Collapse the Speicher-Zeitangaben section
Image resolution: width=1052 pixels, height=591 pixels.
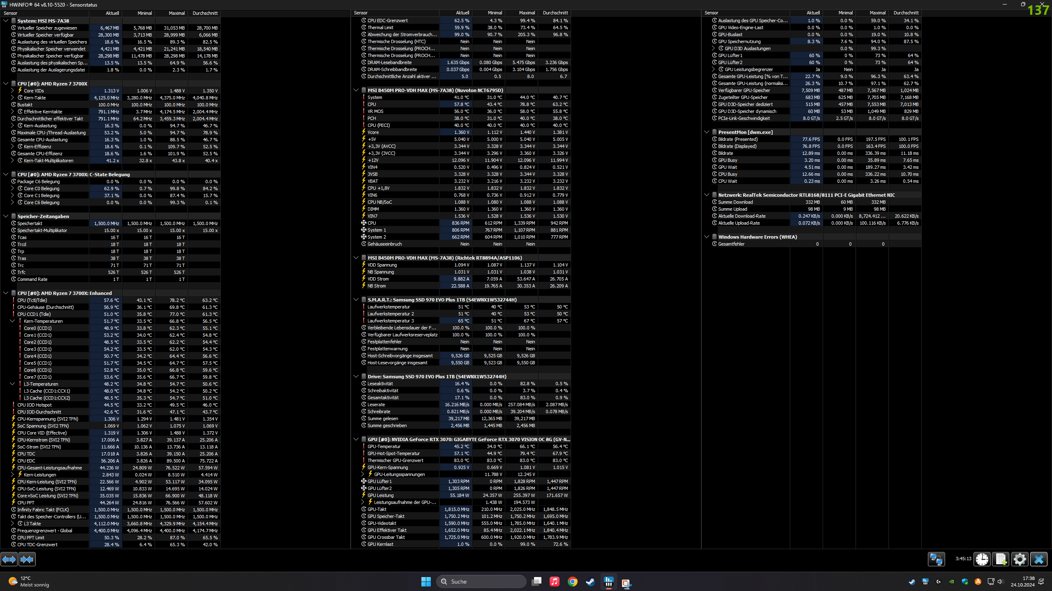click(6, 216)
